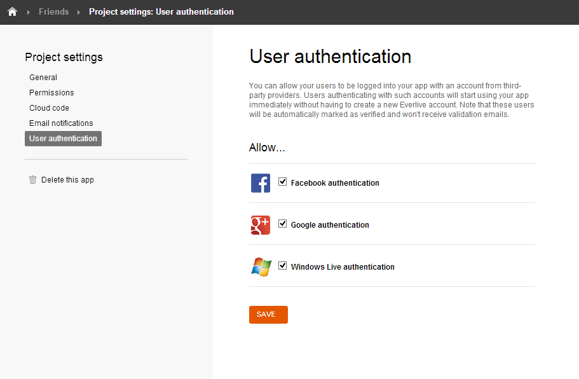Viewport: 579px width, 379px height.
Task: Go to Permissions settings
Action: 51,93
